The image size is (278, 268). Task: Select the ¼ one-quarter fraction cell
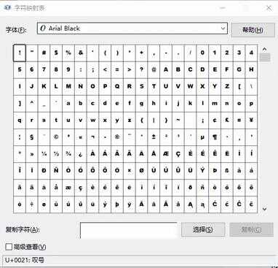pos(44,154)
